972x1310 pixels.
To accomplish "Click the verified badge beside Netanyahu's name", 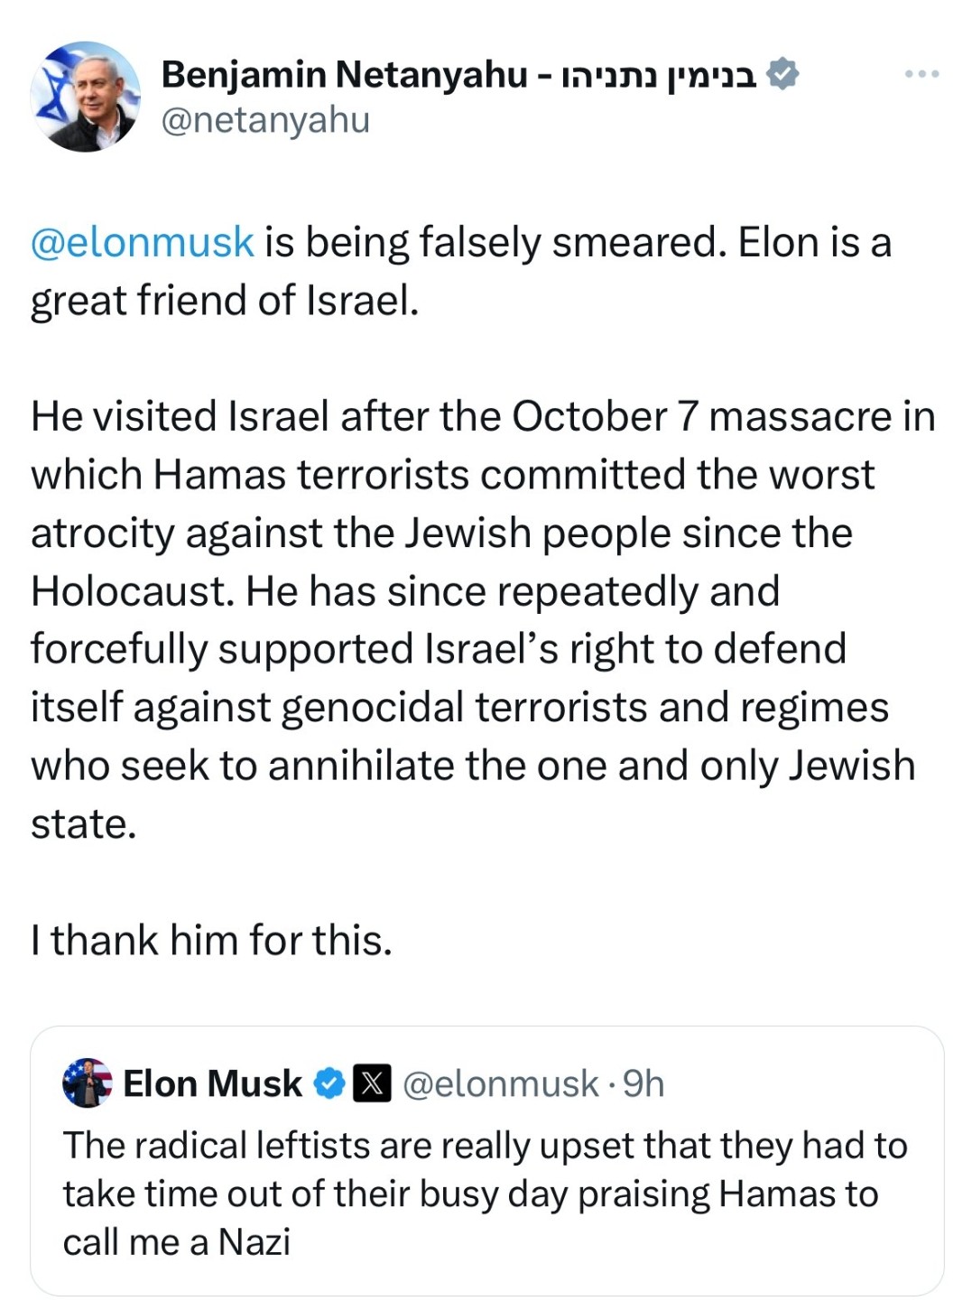I will coord(782,74).
